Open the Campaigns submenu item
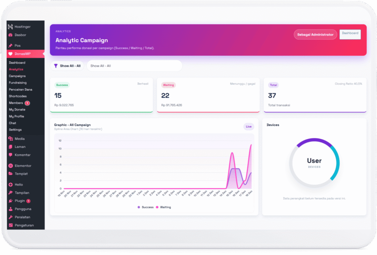 17,76
